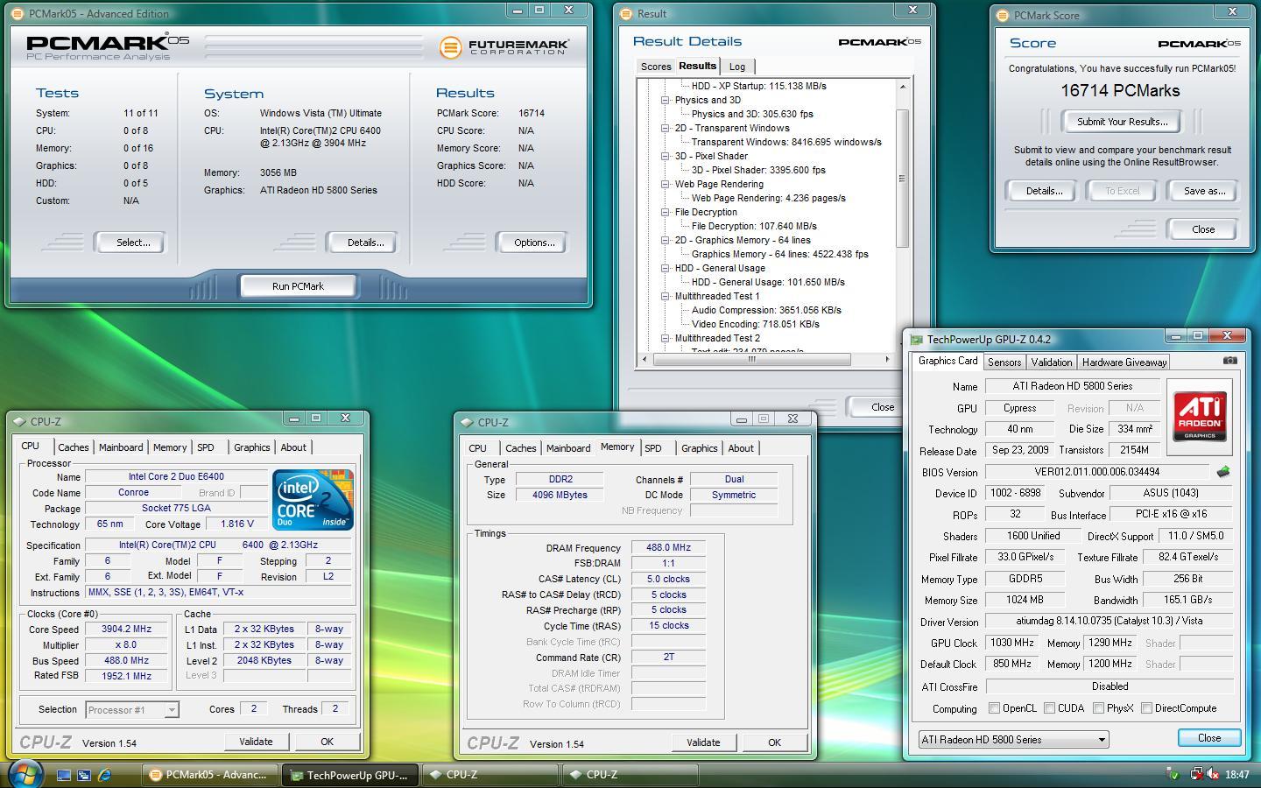
Task: Click the Futuremark Corporation logo
Action: pos(504,46)
